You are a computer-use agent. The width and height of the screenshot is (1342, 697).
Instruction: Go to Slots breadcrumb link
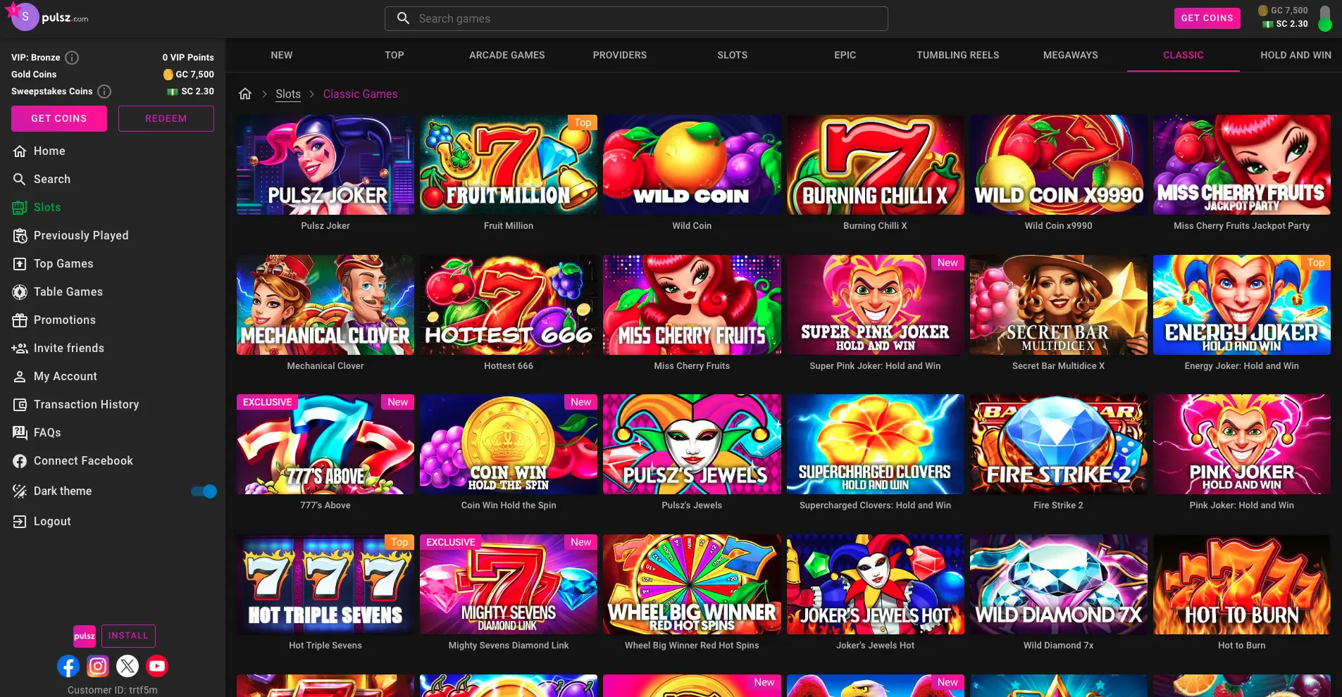click(288, 94)
